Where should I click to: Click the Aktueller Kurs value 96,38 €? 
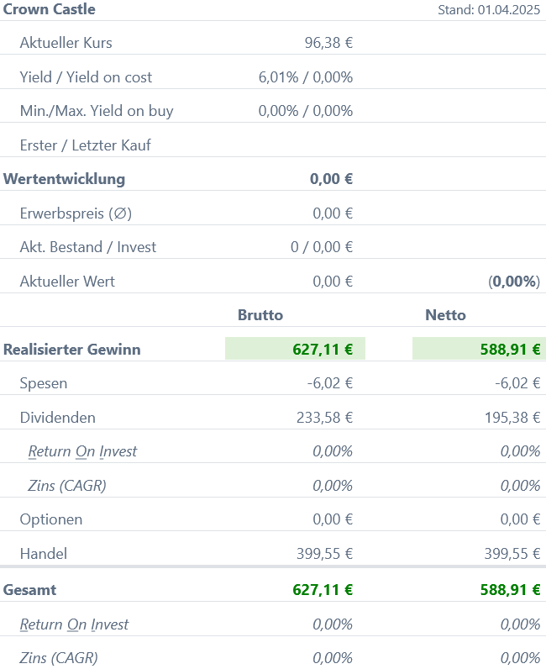(x=328, y=43)
